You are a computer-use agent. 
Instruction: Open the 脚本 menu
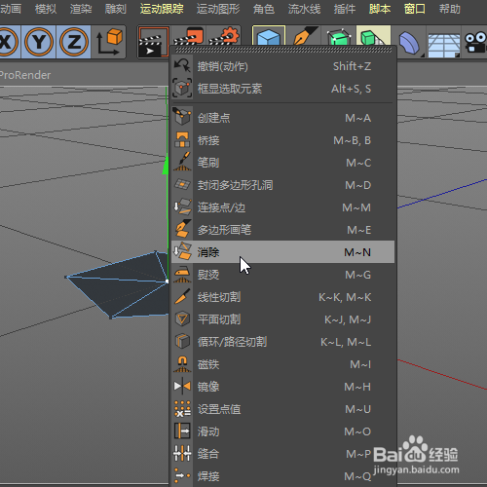(380, 9)
